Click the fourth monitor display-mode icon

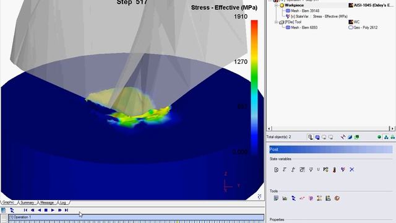coord(330,137)
